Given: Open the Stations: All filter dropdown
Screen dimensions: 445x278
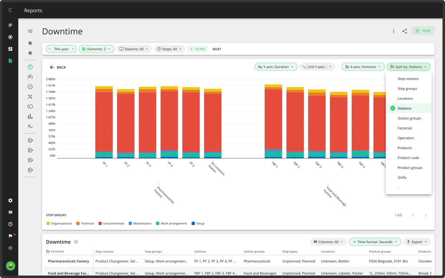Looking at the screenshot, I should coord(134,49).
